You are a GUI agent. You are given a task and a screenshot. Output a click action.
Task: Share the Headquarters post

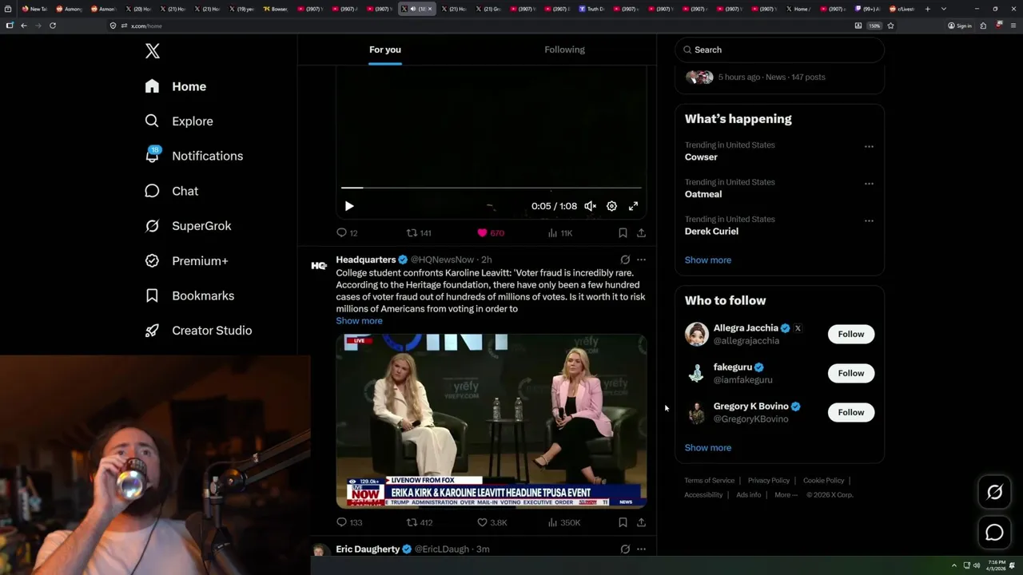click(641, 522)
